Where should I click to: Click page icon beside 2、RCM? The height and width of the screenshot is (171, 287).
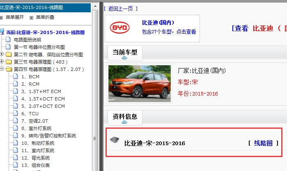coord(16,84)
